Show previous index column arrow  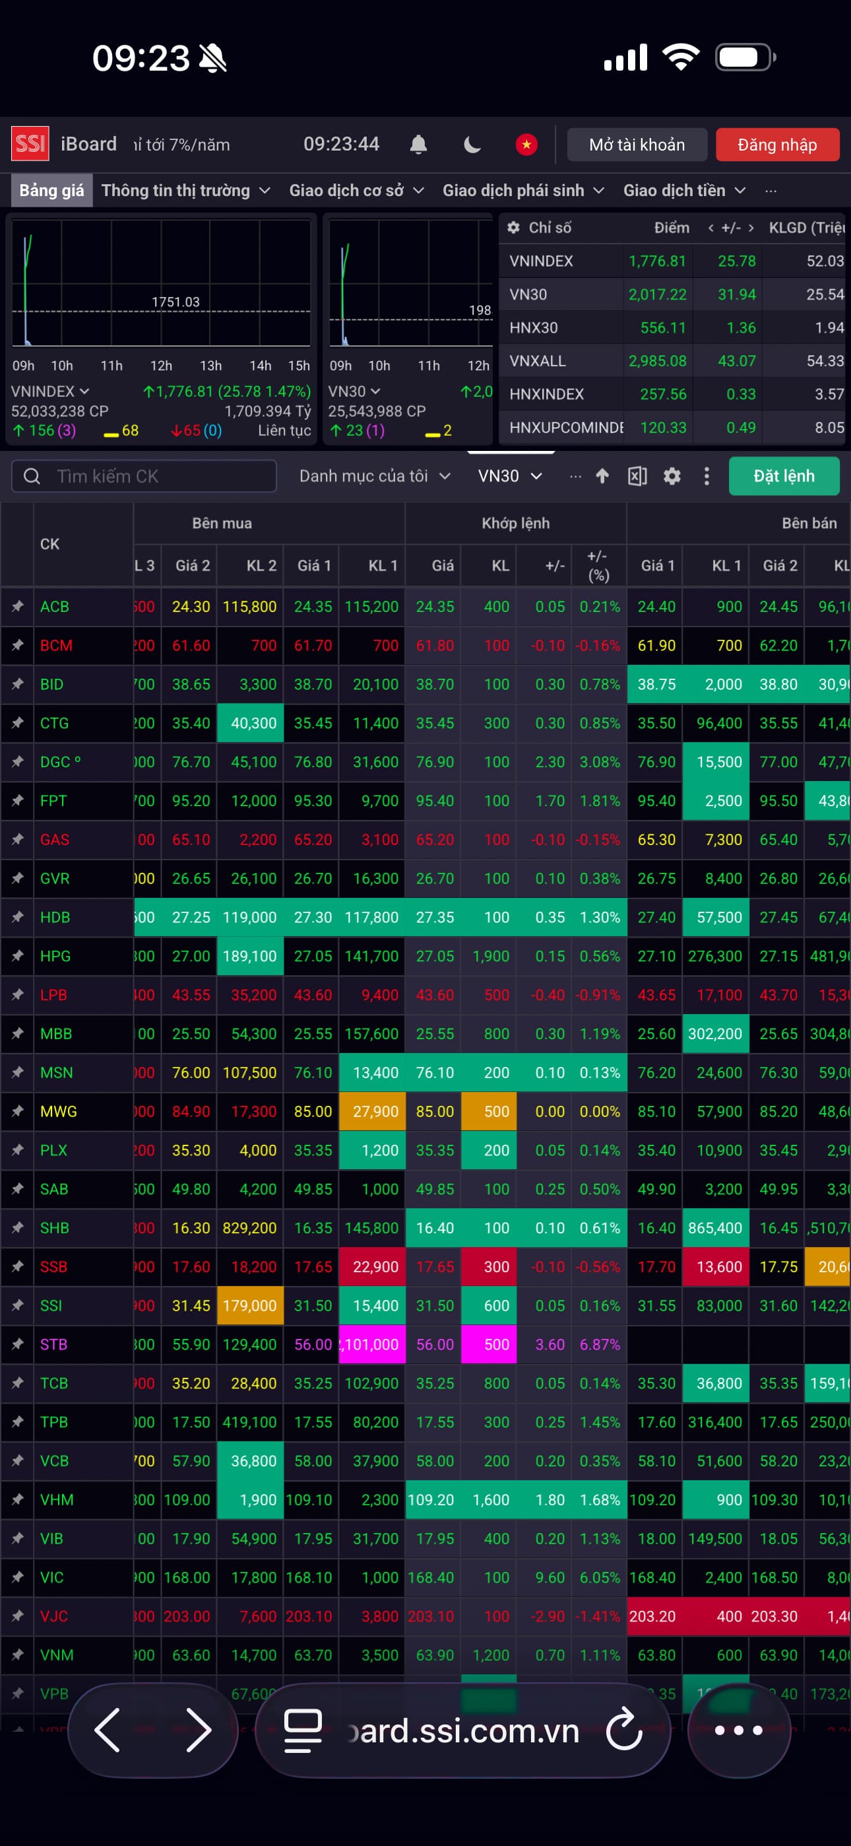click(x=710, y=228)
